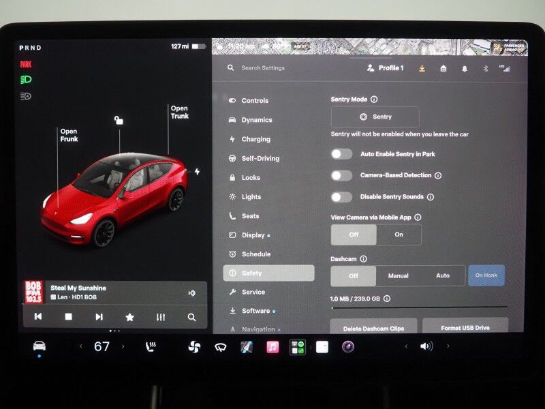Viewport: 545px width, 409px height.
Task: Open the Locks settings menu
Action: (x=245, y=178)
